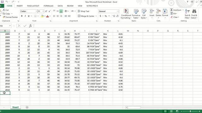Expand the Merge & Center dropdown arrow
The width and height of the screenshot is (202, 113).
(96, 16)
